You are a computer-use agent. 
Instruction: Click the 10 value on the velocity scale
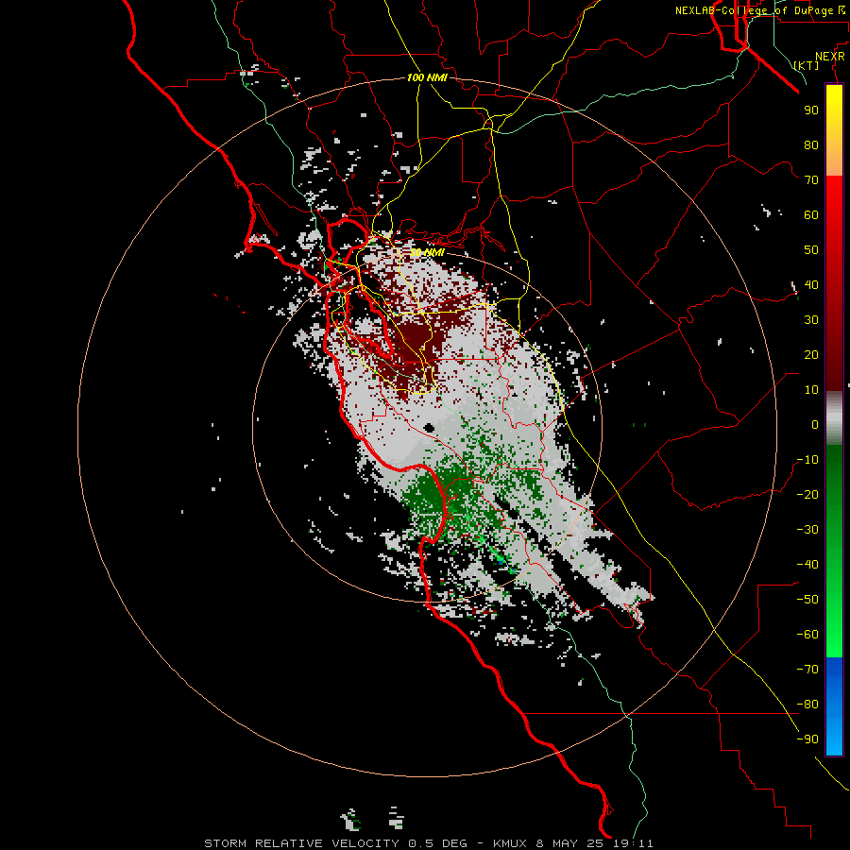click(x=811, y=390)
